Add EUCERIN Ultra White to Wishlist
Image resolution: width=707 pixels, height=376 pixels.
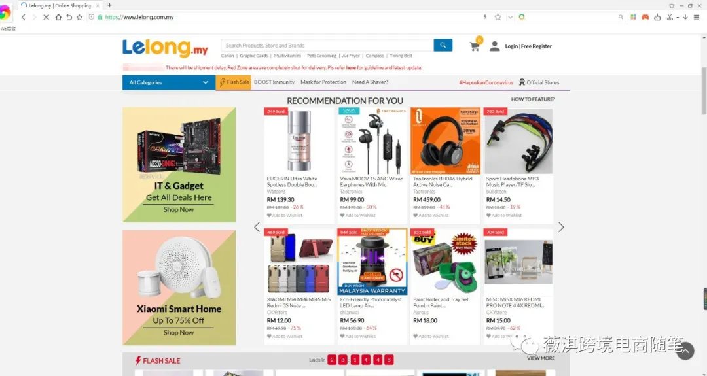285,215
